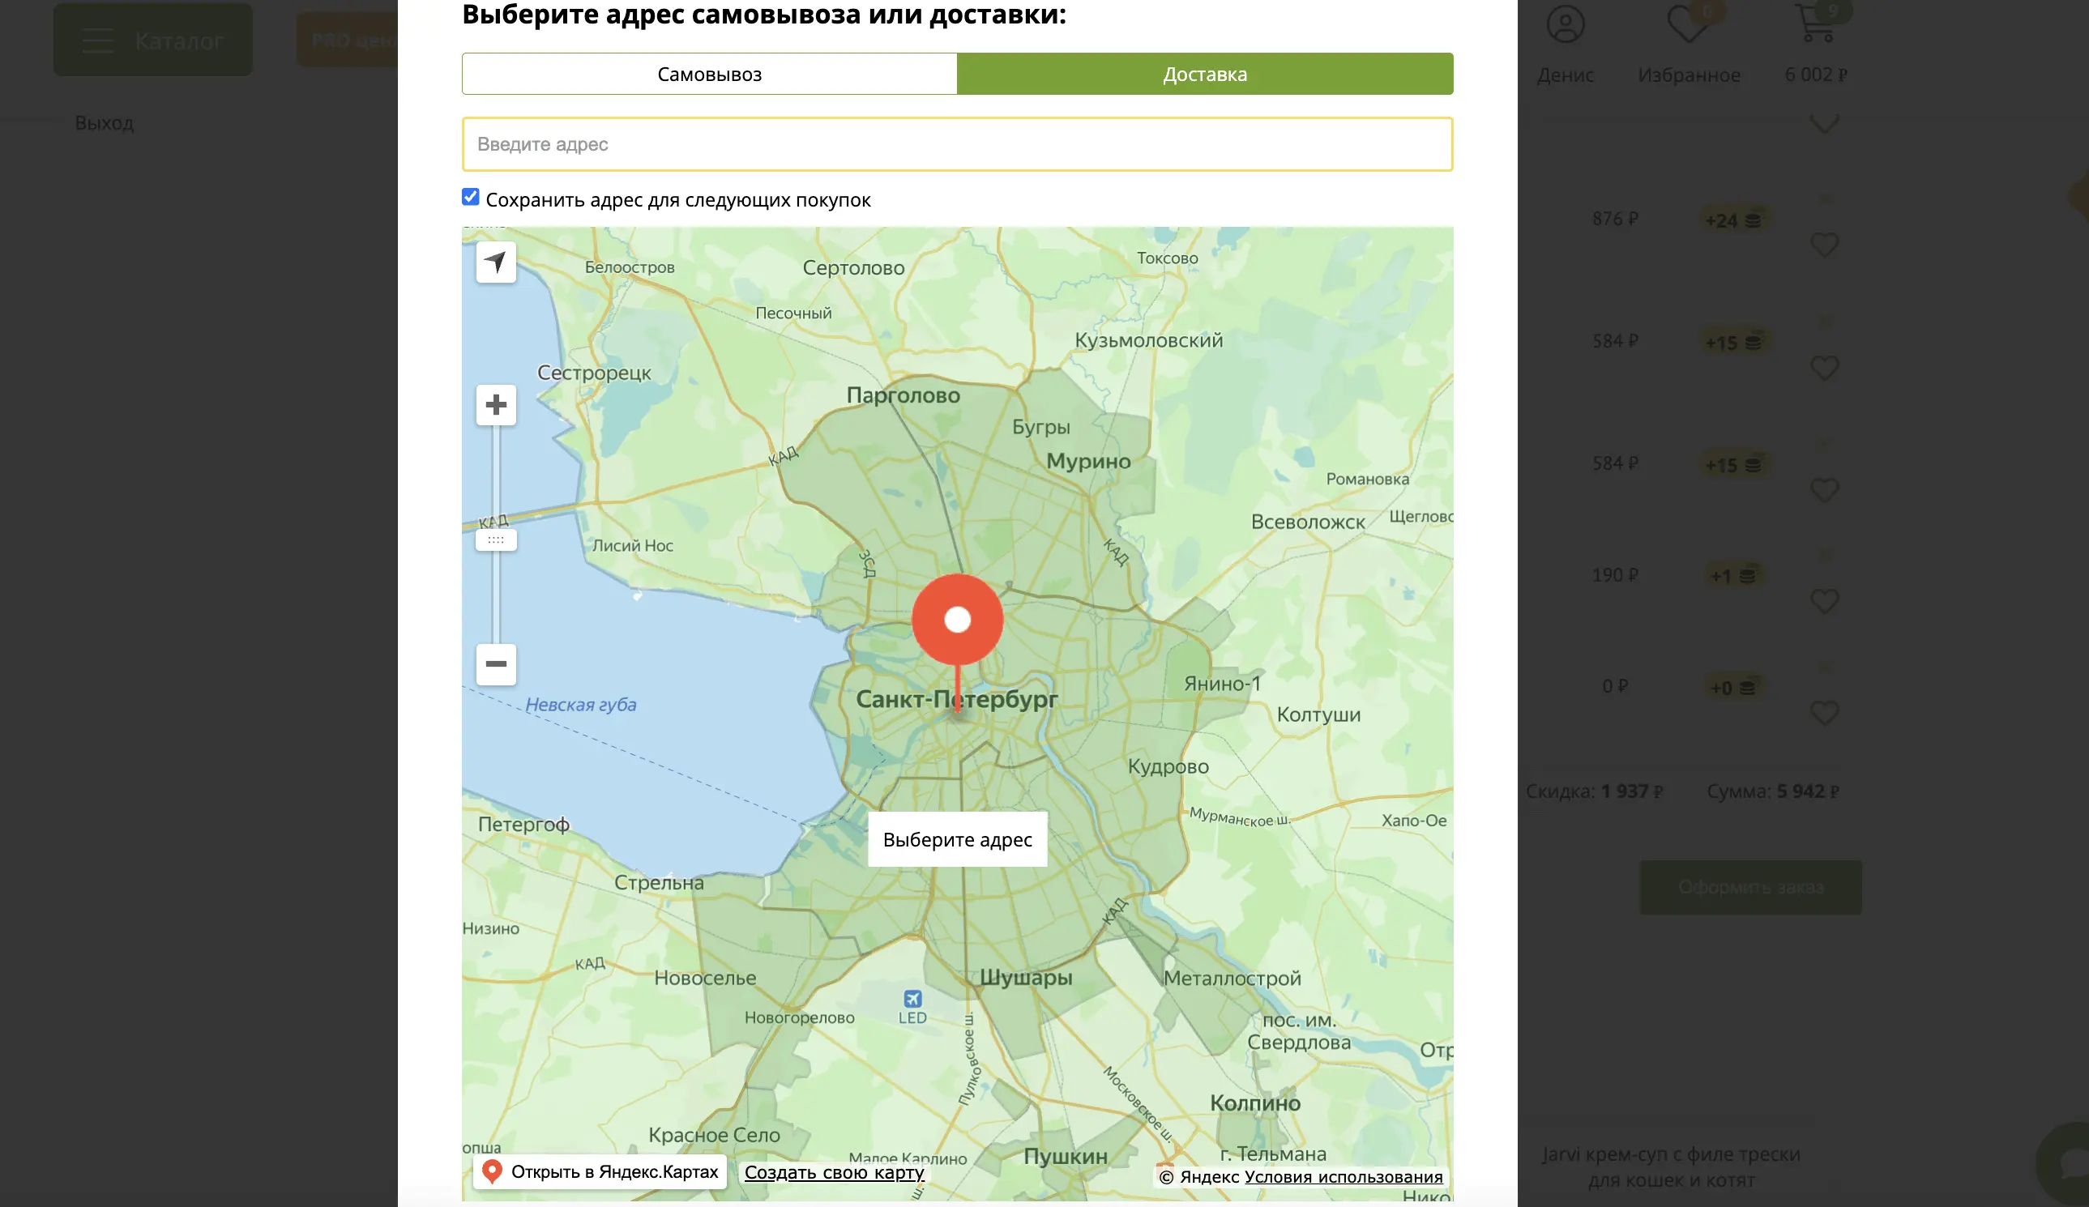This screenshot has width=2089, height=1207.
Task: Click the Сертолово map label
Action: (x=854, y=268)
